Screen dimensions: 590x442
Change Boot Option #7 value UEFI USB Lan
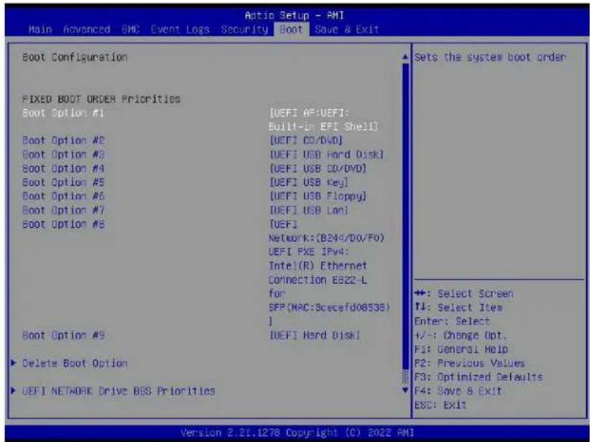(x=309, y=210)
